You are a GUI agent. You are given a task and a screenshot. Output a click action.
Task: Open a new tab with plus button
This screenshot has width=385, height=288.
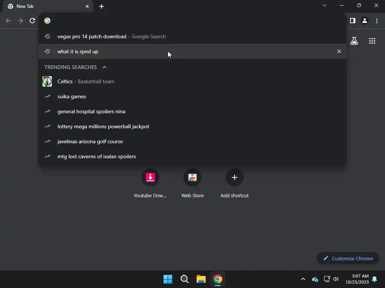[102, 6]
